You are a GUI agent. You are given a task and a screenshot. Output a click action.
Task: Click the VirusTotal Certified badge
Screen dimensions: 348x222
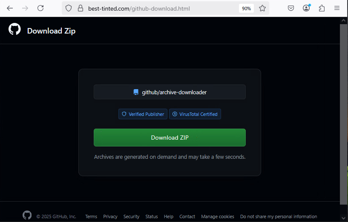tap(195, 114)
